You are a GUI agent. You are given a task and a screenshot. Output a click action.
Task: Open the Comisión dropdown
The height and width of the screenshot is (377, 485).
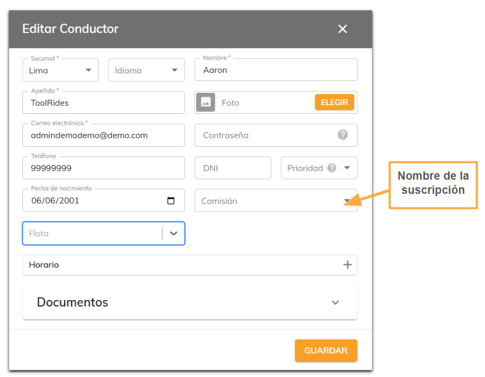point(275,201)
